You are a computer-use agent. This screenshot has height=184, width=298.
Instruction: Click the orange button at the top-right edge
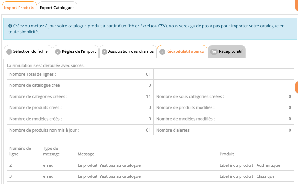296,5
